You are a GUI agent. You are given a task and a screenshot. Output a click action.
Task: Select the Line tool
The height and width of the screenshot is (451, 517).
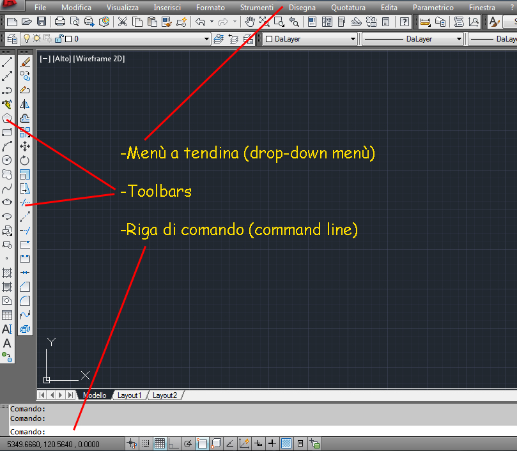(x=8, y=61)
